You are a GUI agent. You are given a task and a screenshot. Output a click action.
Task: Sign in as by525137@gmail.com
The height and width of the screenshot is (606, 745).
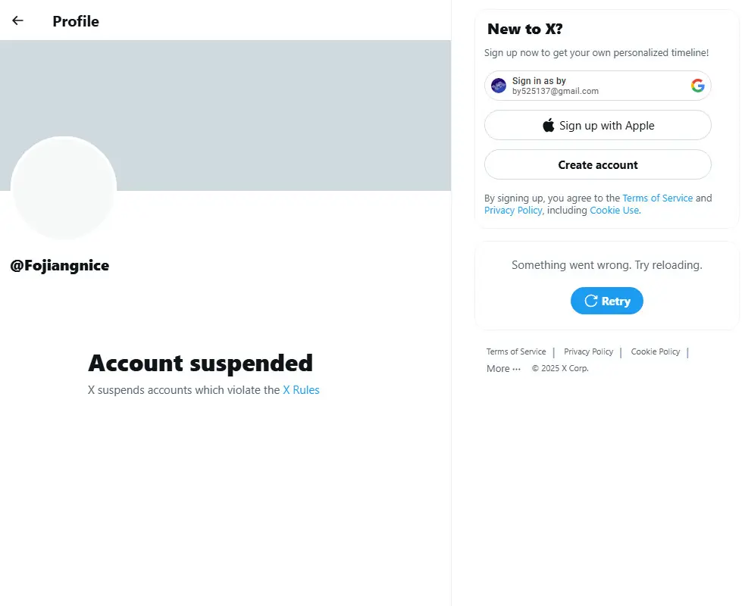click(x=598, y=86)
